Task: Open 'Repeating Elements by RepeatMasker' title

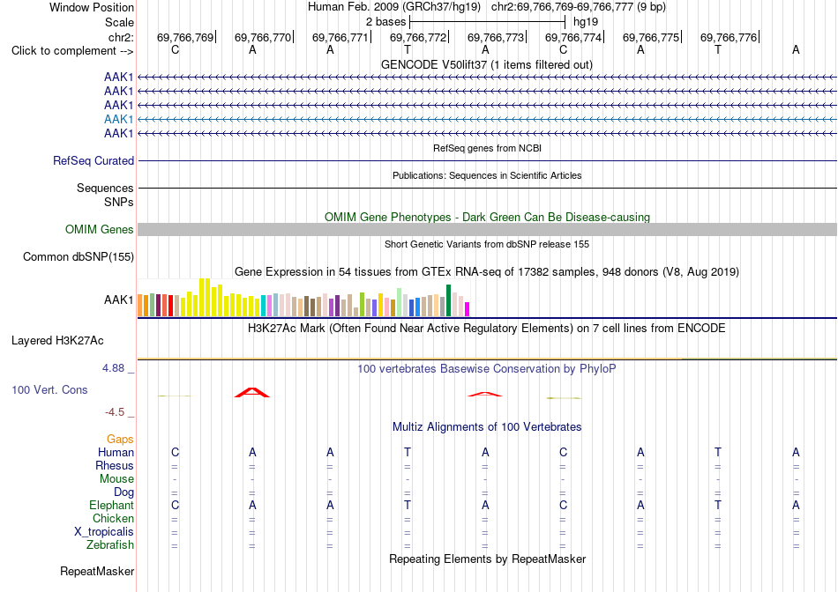Action: click(x=488, y=559)
